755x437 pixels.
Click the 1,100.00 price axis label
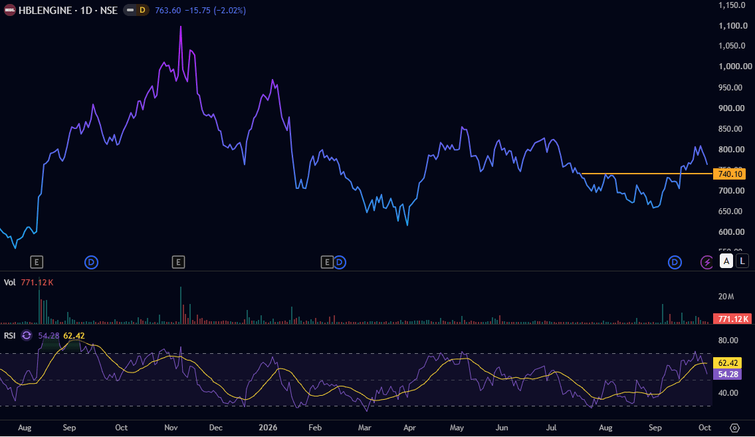(733, 25)
